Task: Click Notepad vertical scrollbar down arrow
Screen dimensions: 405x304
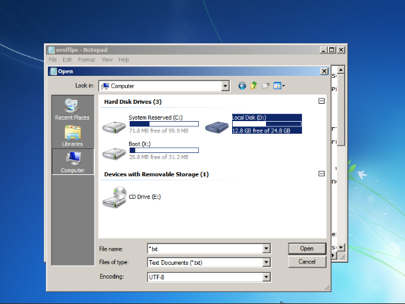Action: pyautogui.click(x=341, y=247)
